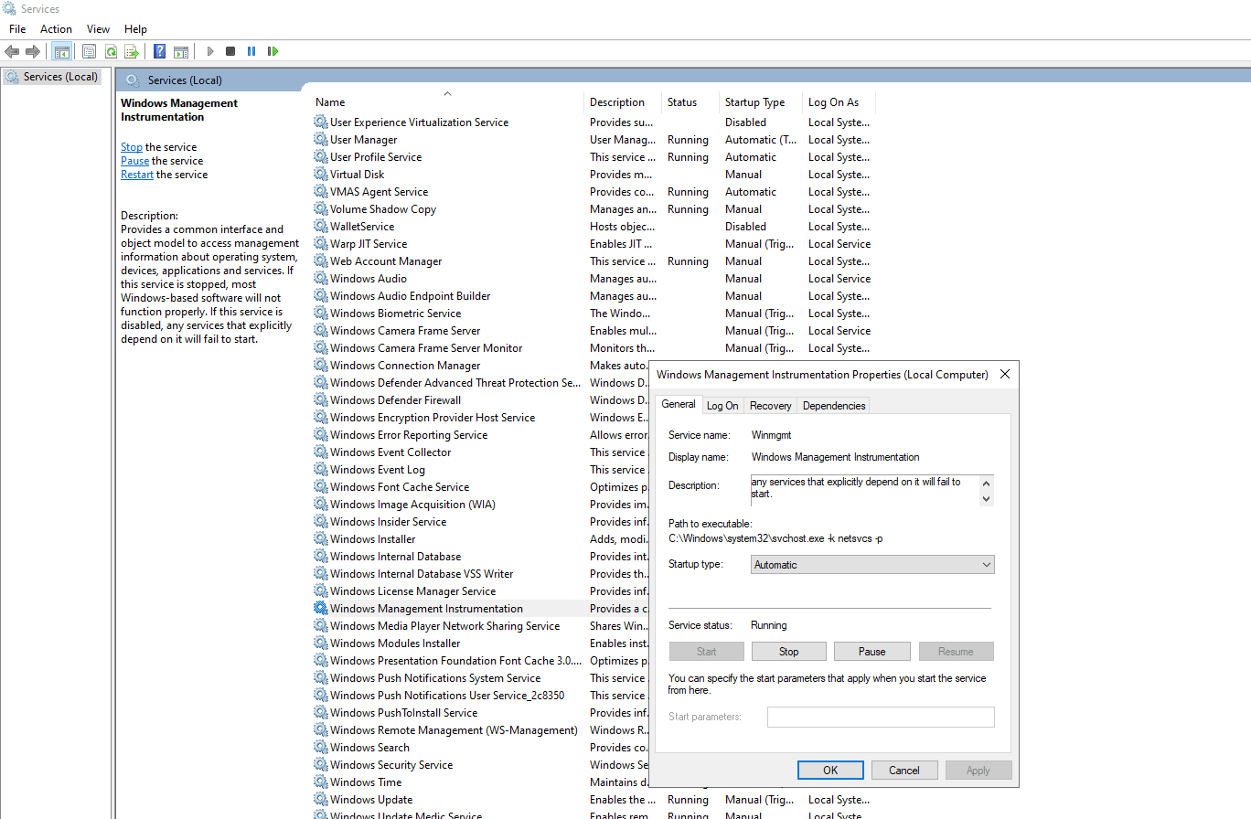Open the File menu
Screen dimensions: 1251x819
coord(17,29)
